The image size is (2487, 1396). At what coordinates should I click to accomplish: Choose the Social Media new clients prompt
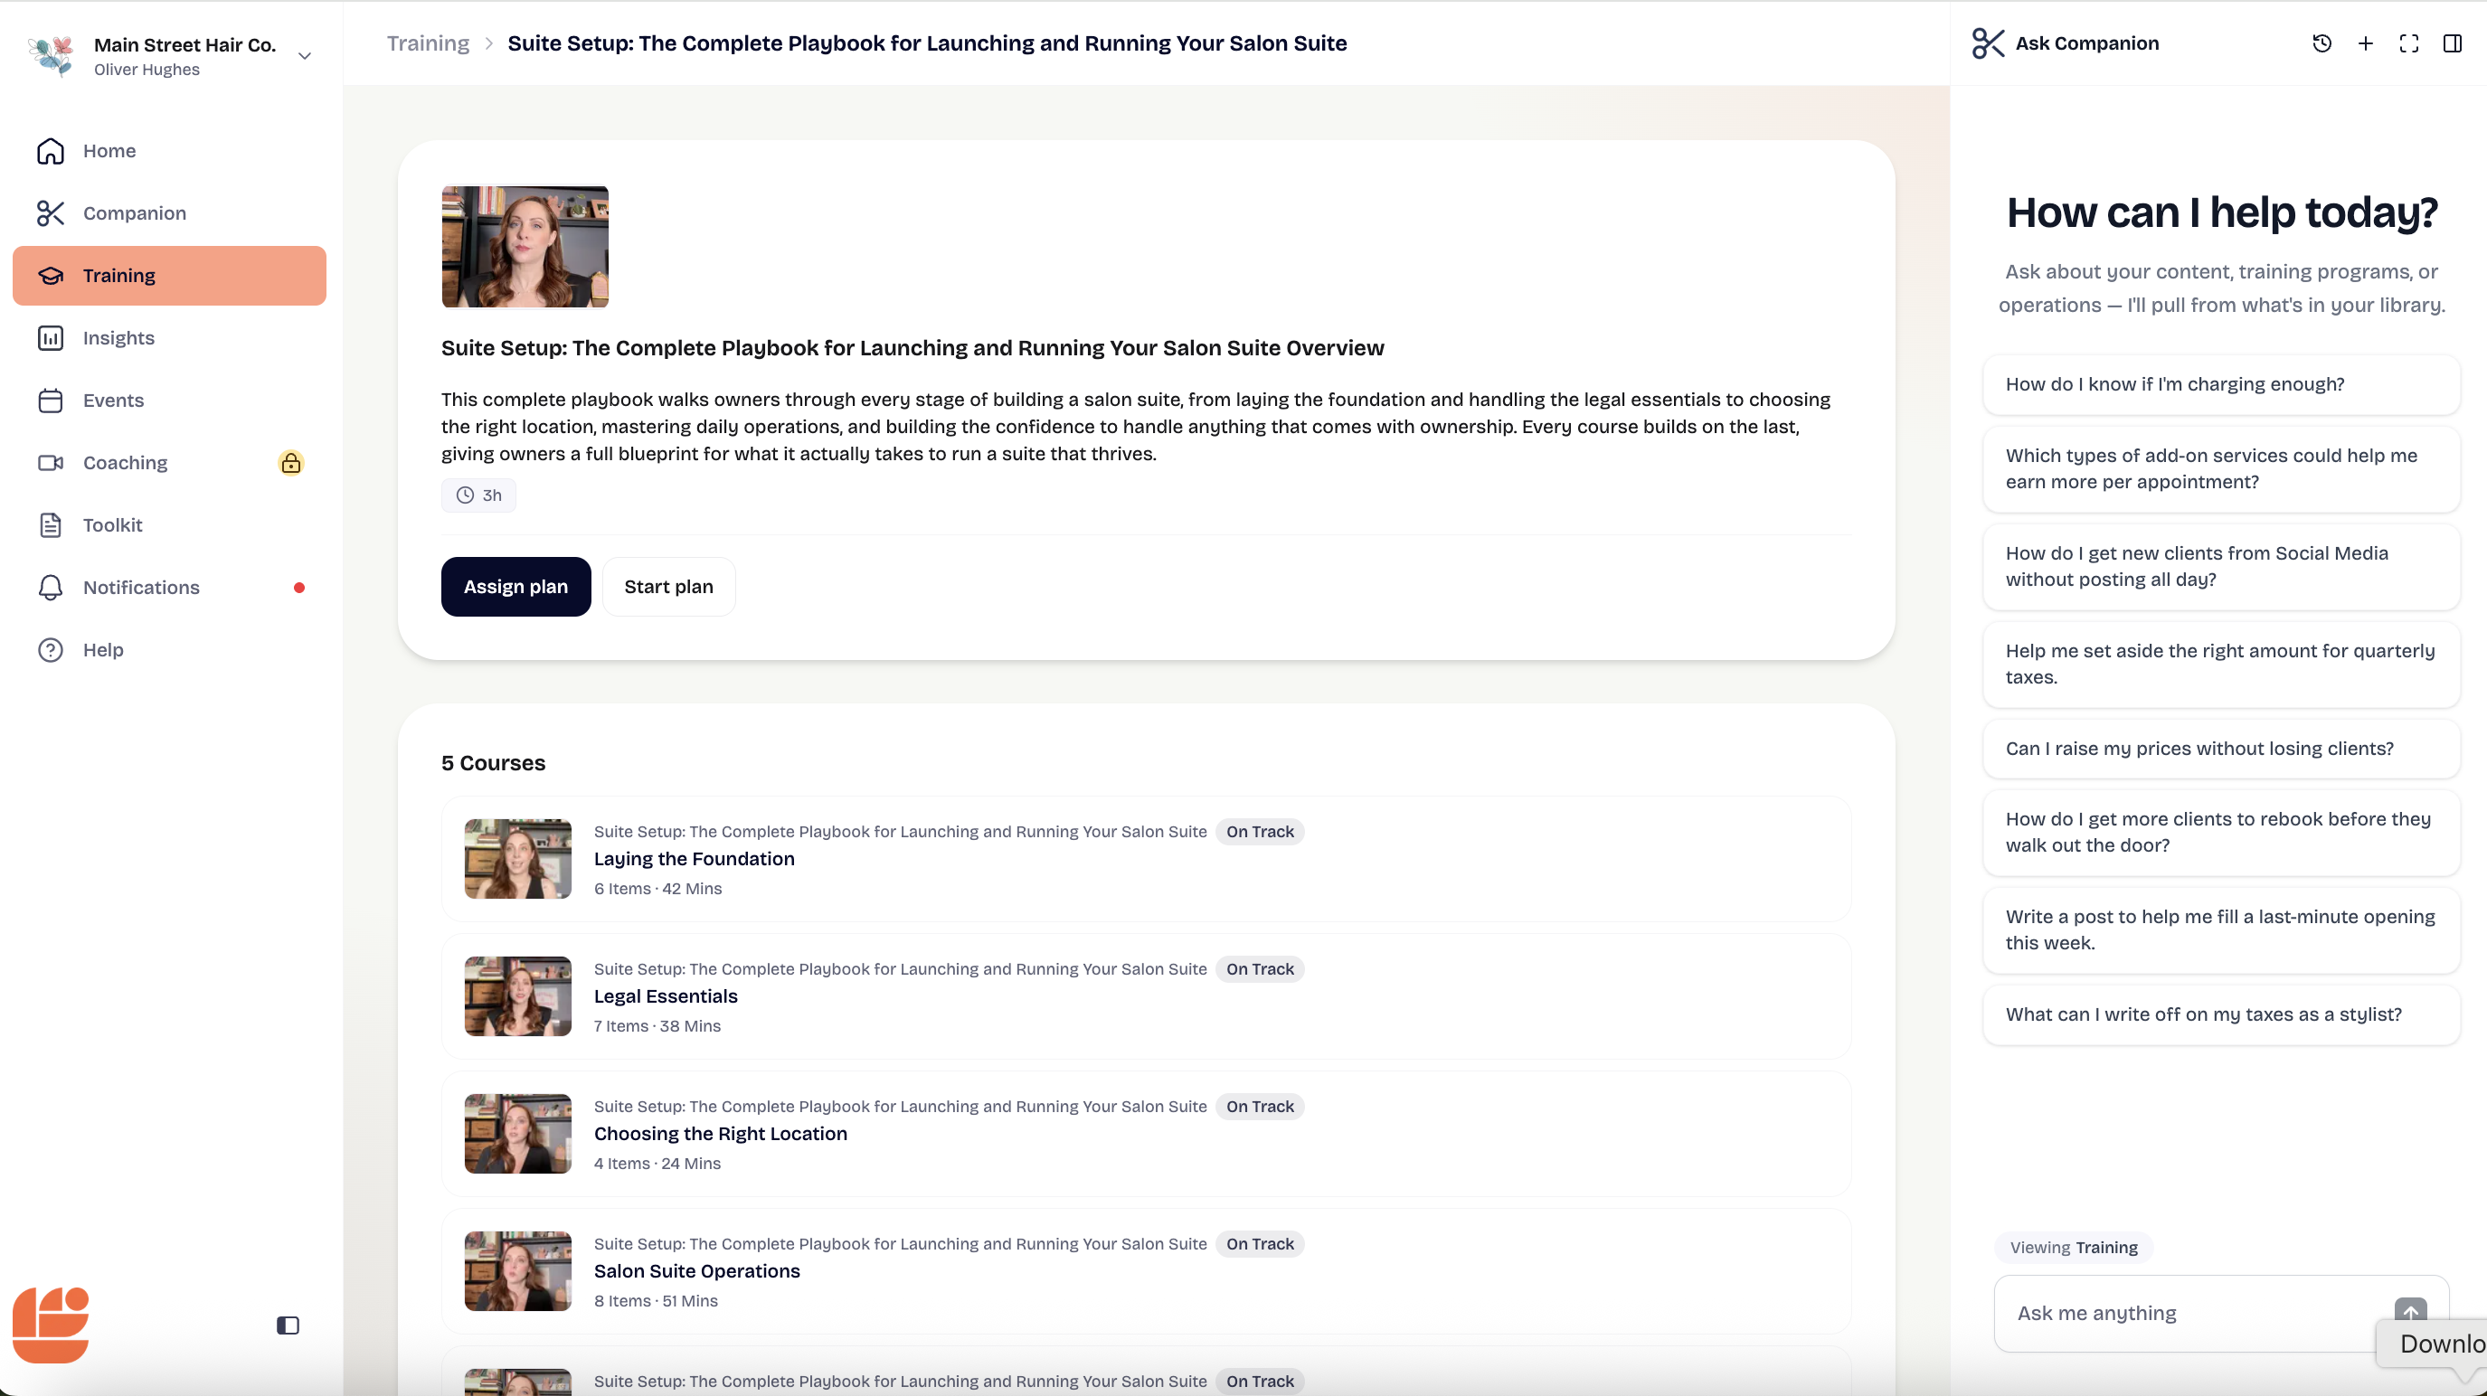click(x=2221, y=567)
